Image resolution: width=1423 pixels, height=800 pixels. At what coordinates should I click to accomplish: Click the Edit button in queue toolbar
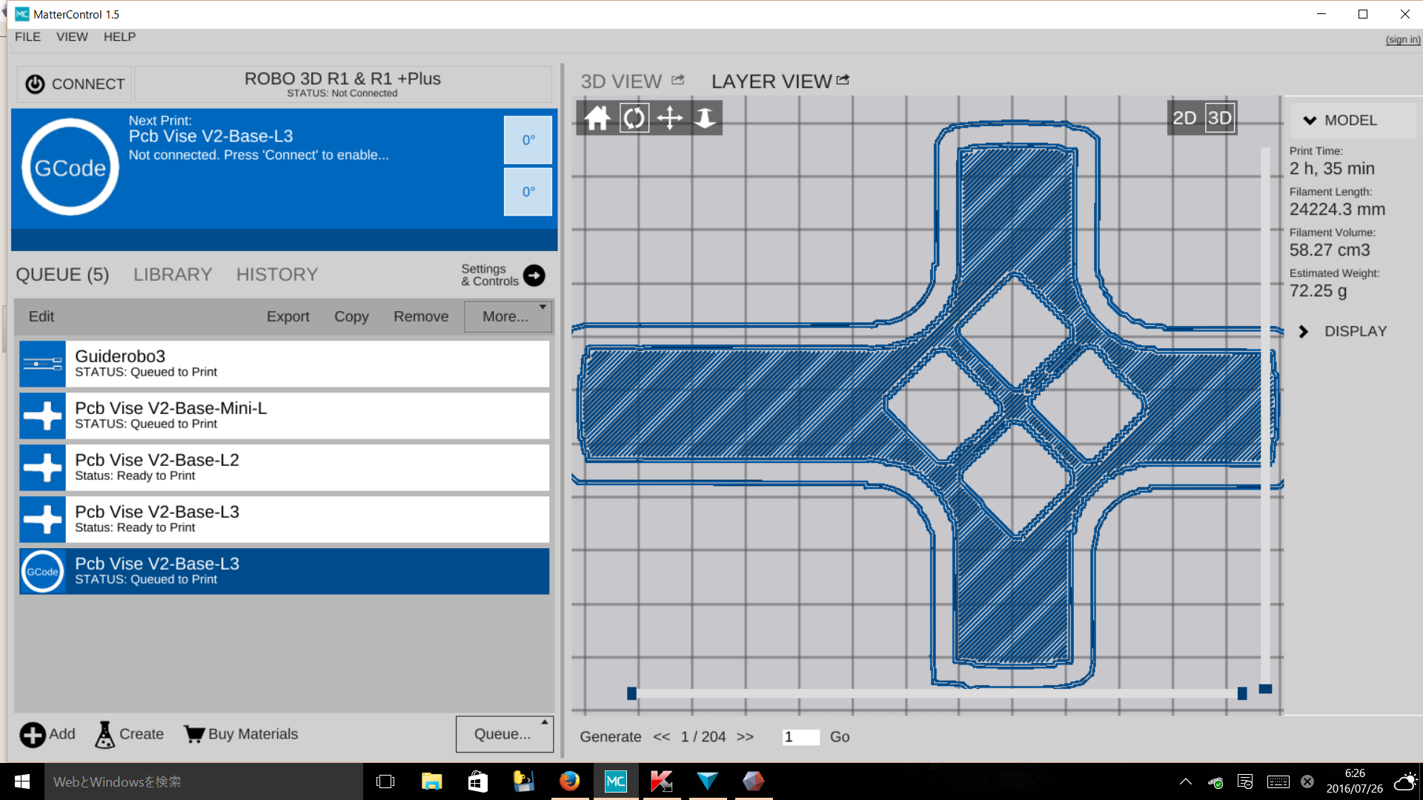[x=42, y=316]
